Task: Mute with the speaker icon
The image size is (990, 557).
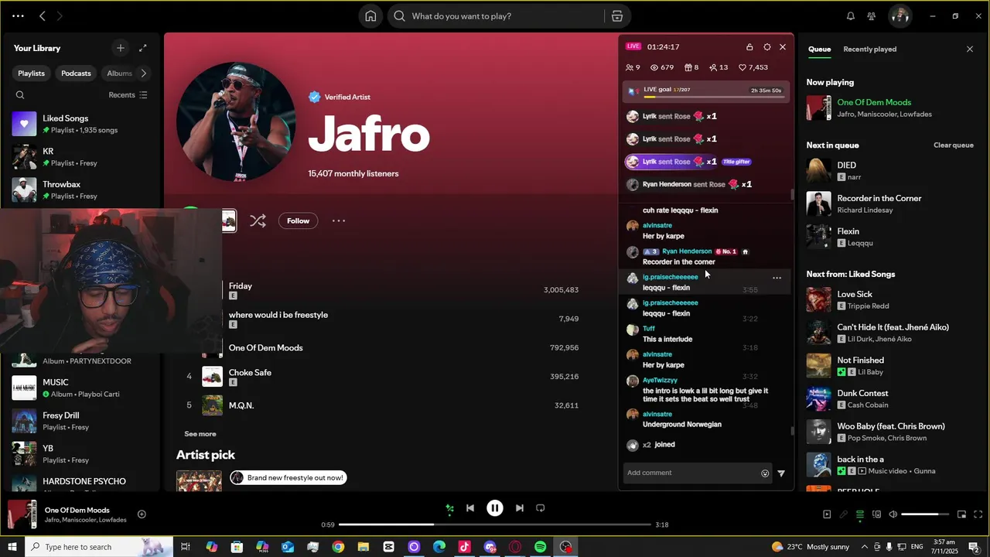Action: pos(893,514)
